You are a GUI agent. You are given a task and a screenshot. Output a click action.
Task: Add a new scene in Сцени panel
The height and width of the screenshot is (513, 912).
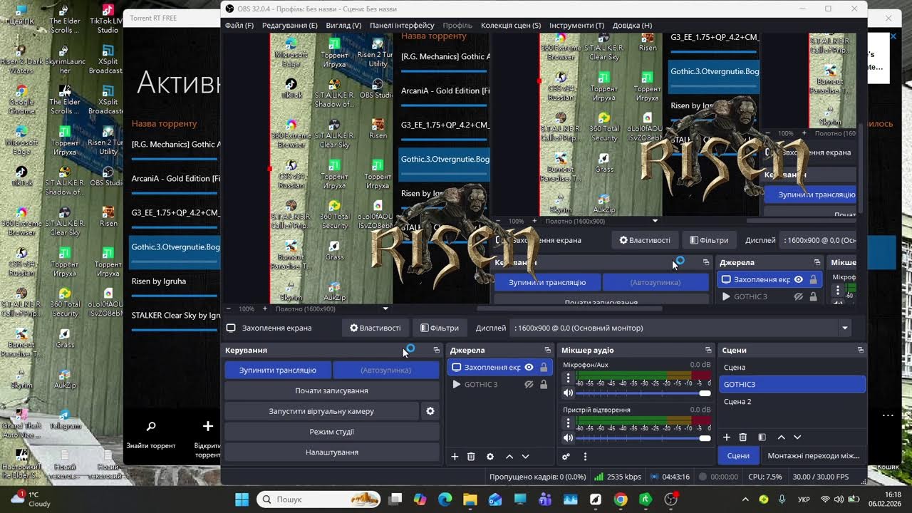click(727, 437)
